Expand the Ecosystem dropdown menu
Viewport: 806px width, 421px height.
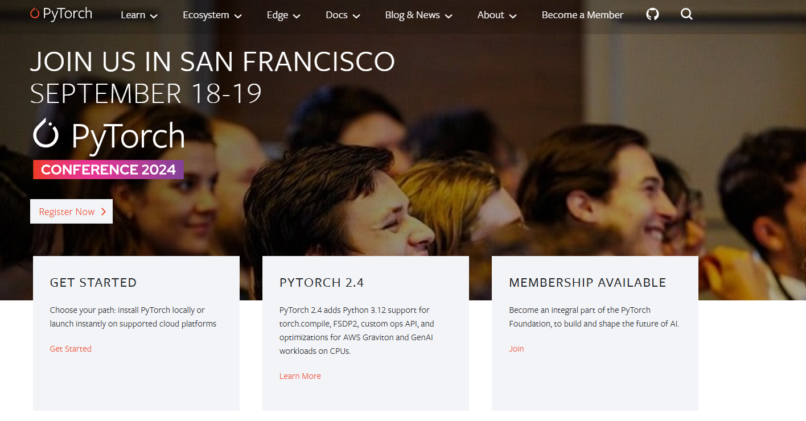click(x=212, y=15)
